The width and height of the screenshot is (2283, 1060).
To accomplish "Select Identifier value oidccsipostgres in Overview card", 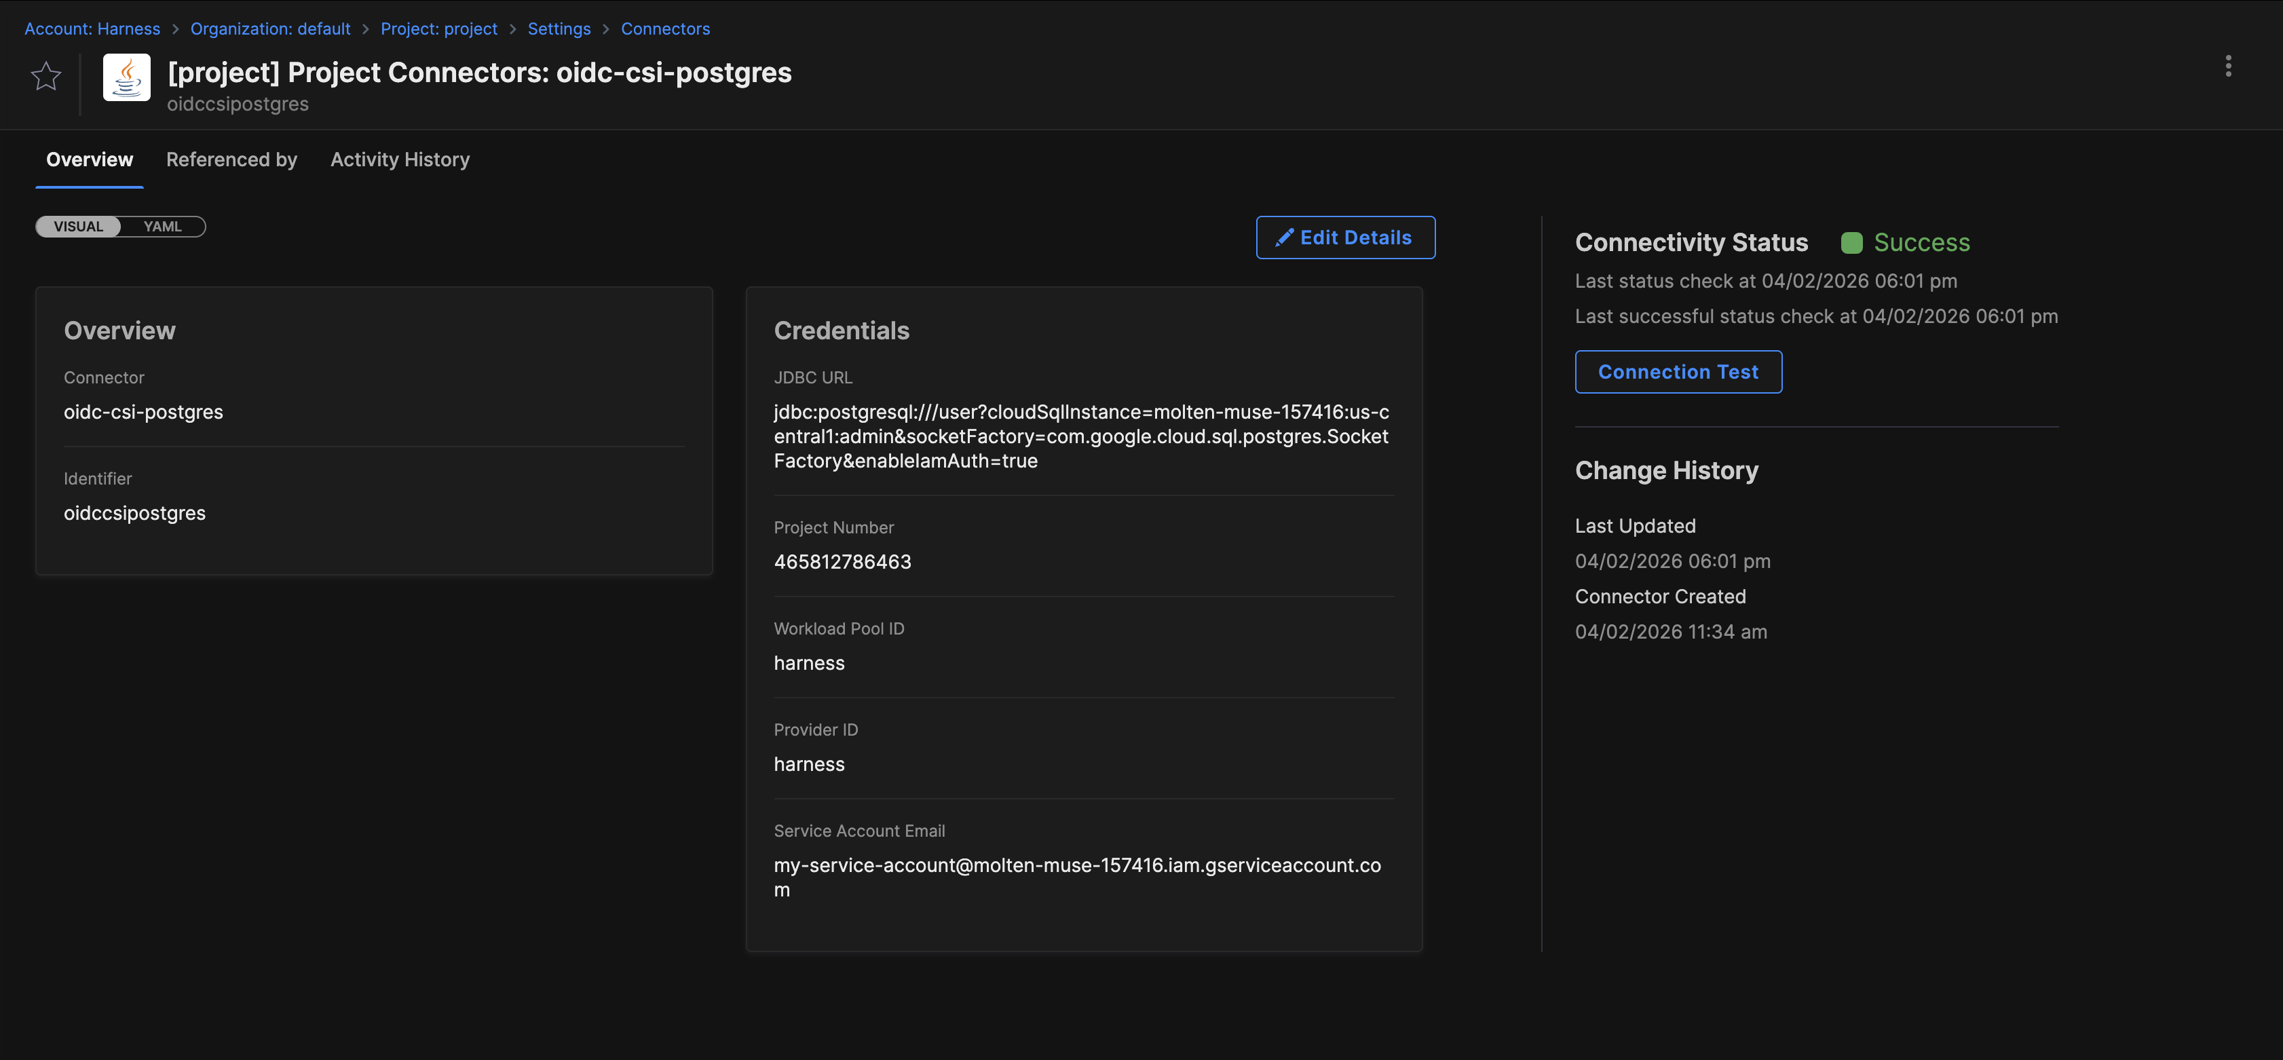I will coord(134,513).
